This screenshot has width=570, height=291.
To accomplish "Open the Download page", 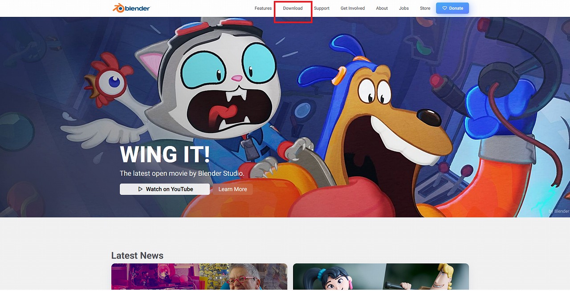I will click(293, 8).
